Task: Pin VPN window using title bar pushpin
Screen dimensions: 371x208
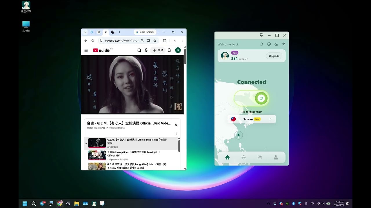Action: pyautogui.click(x=261, y=35)
